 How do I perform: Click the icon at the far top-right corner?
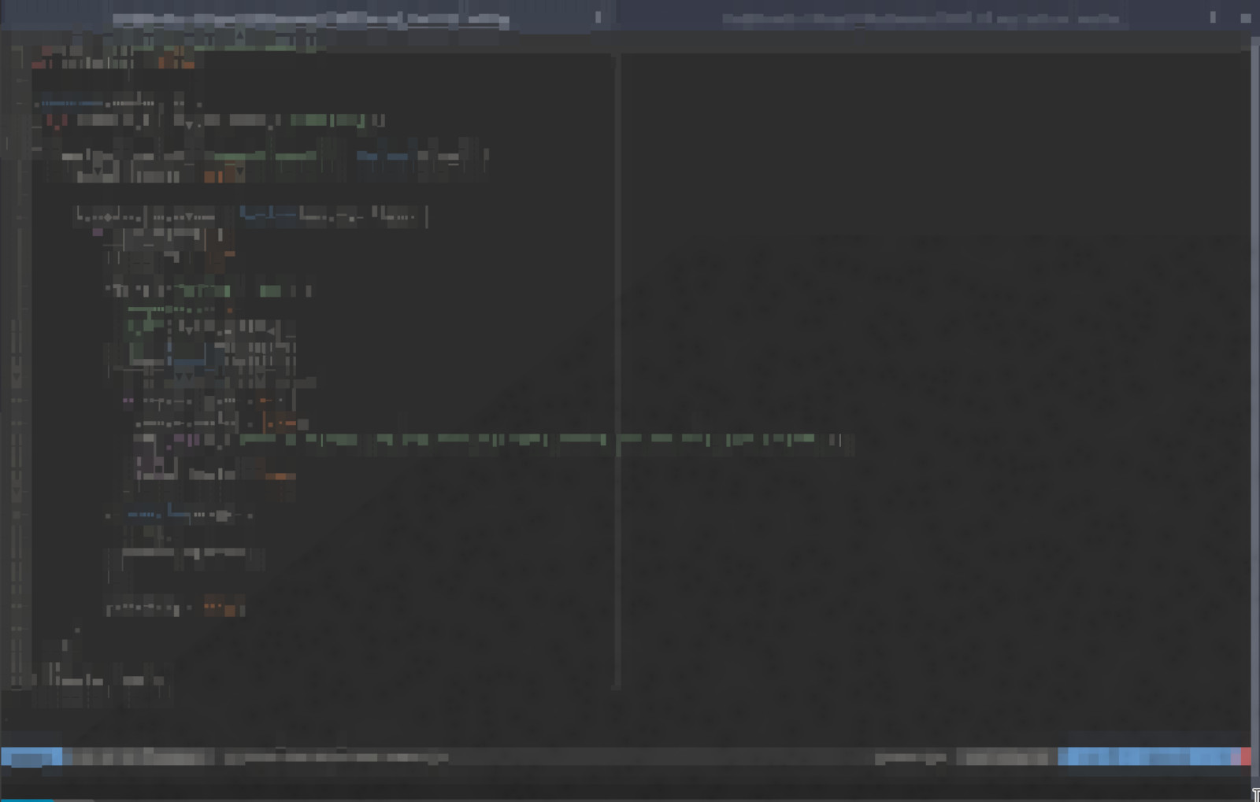click(1245, 17)
